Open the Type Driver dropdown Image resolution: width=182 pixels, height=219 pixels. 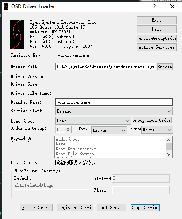tap(109, 130)
